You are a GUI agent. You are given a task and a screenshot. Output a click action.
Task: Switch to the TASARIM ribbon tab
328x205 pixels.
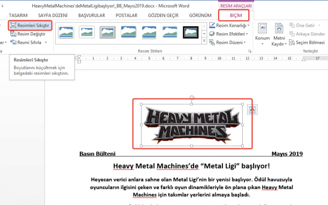pos(18,15)
